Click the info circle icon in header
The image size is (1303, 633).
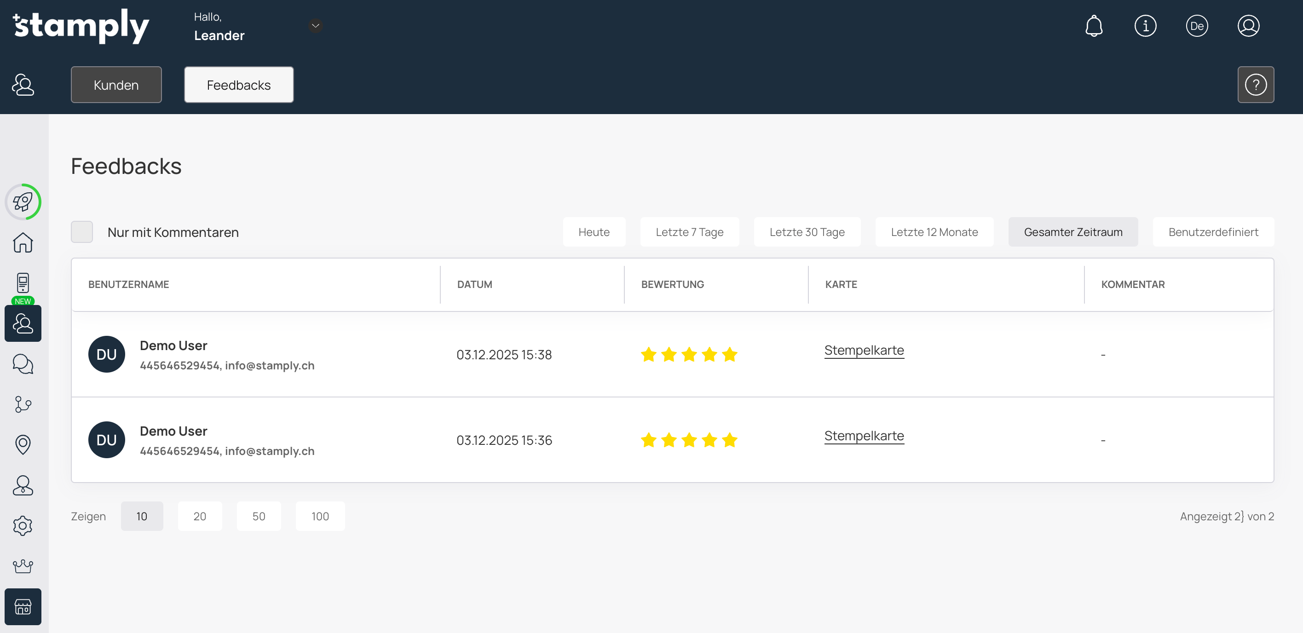[x=1145, y=26]
